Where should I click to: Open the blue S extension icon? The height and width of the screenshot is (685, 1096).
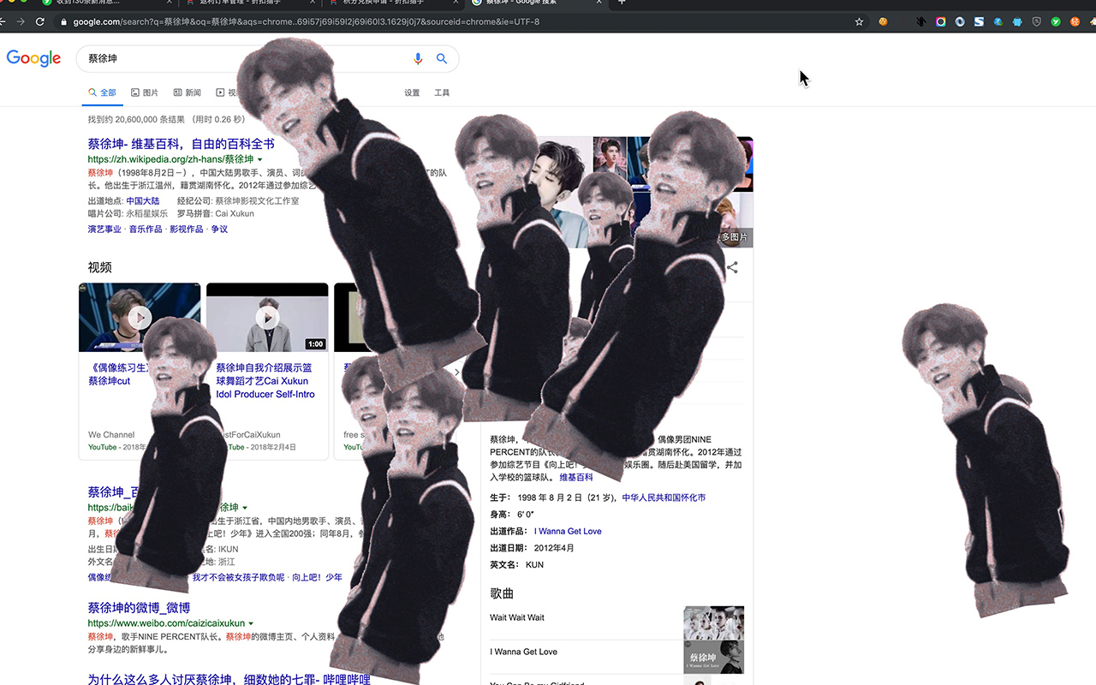(979, 21)
